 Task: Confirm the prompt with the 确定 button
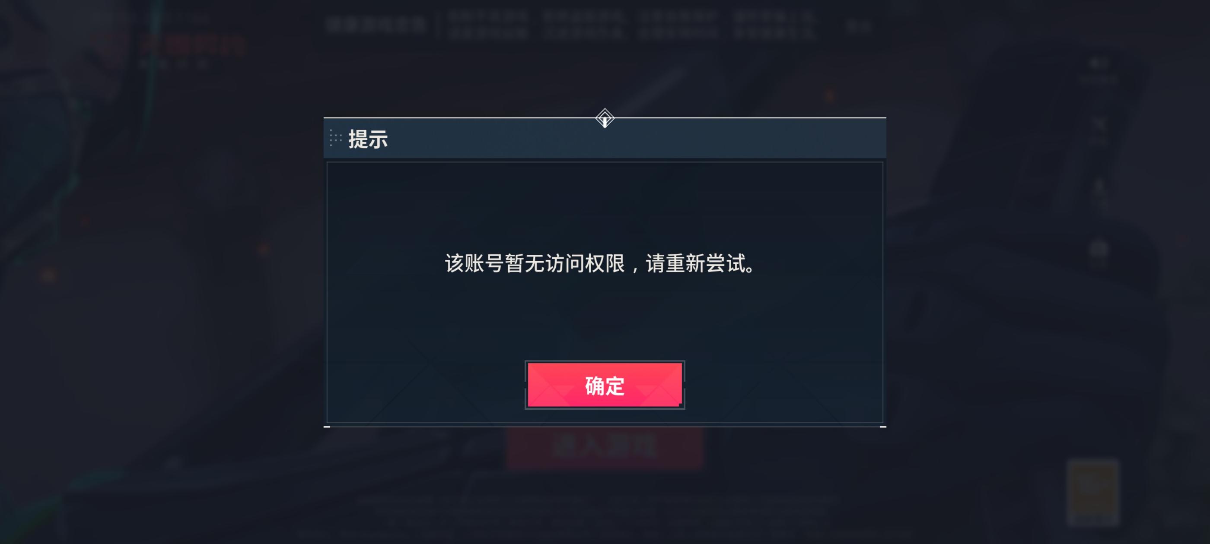(x=605, y=385)
